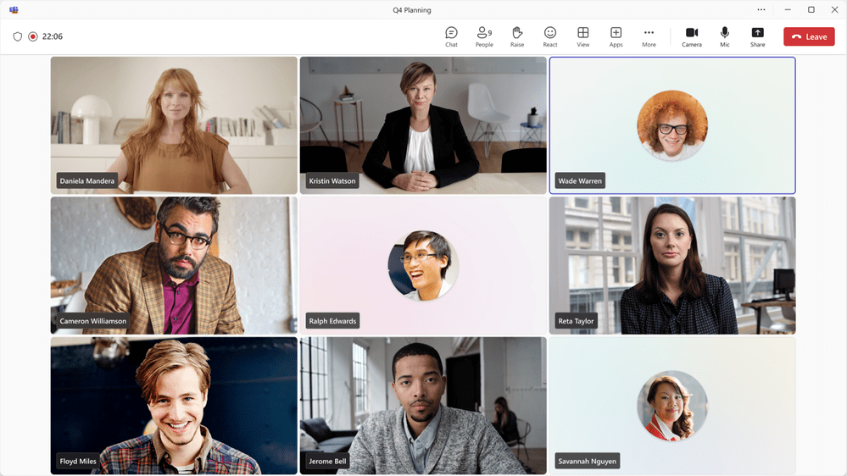847x476 pixels.
Task: Show the People participants list
Action: coord(484,36)
